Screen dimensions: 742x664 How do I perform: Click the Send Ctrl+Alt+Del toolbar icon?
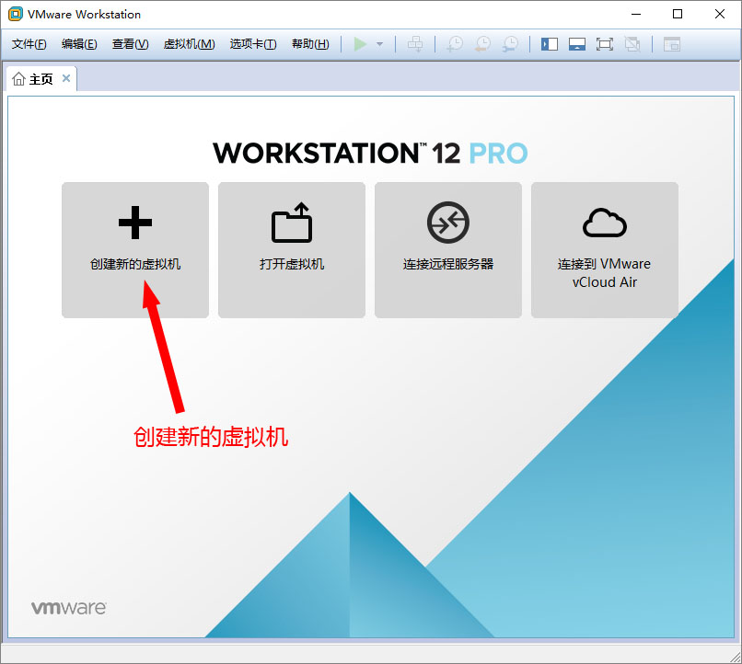[x=416, y=44]
